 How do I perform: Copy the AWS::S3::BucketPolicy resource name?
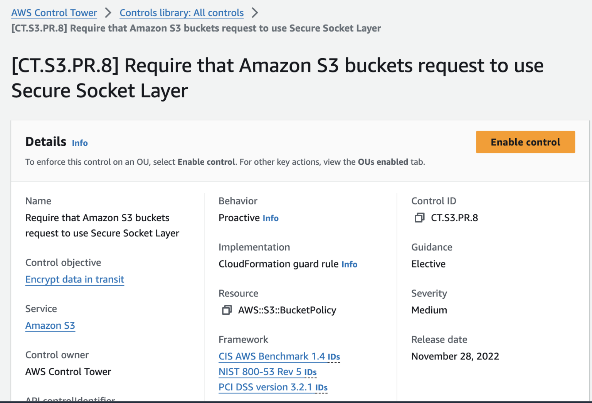coord(227,310)
